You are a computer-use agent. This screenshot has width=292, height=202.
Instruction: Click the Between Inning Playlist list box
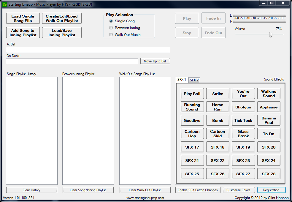[88, 131]
